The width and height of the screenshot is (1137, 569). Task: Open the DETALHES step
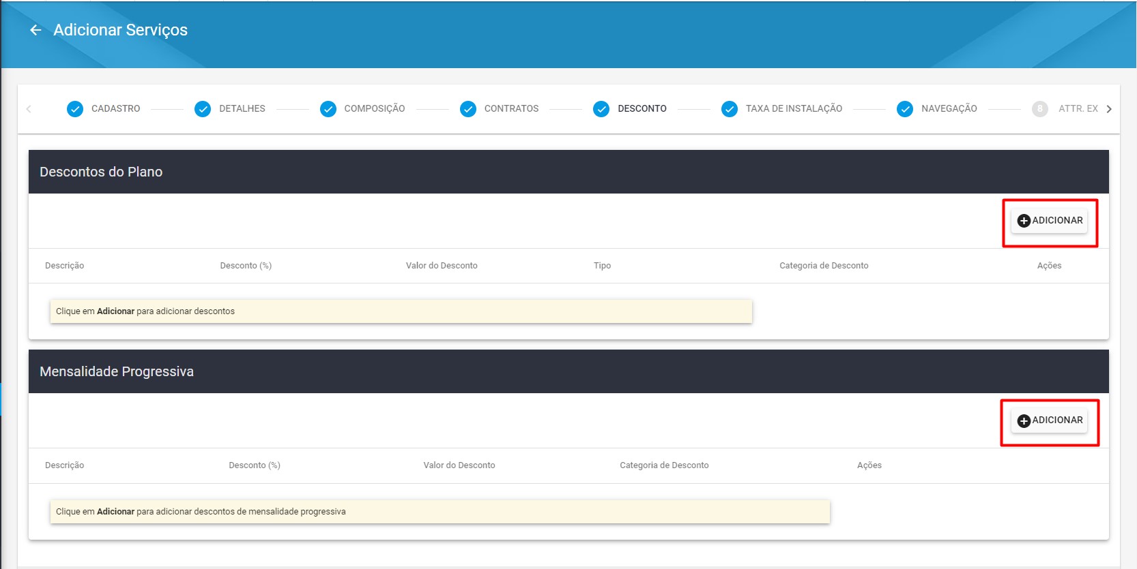242,109
